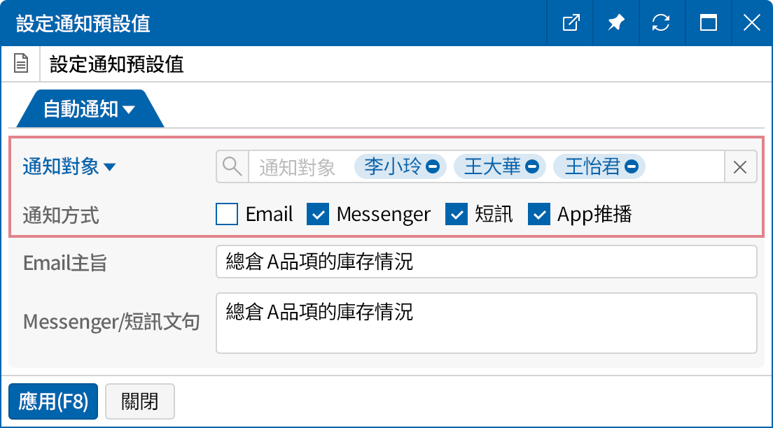Remove 王怡君 using its minus icon

(632, 166)
